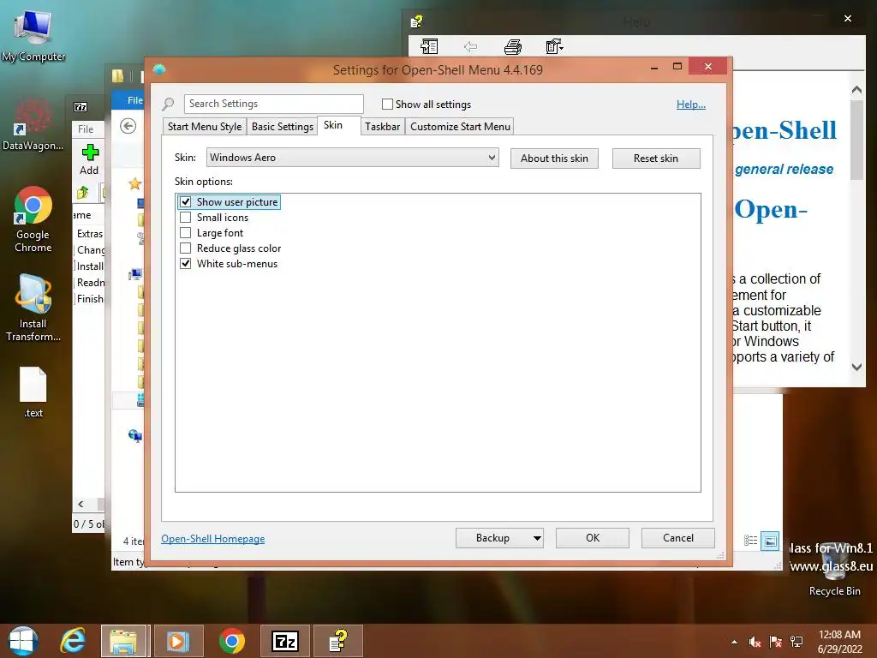The width and height of the screenshot is (877, 658).
Task: Click Print icon in Help window
Action: point(513,47)
